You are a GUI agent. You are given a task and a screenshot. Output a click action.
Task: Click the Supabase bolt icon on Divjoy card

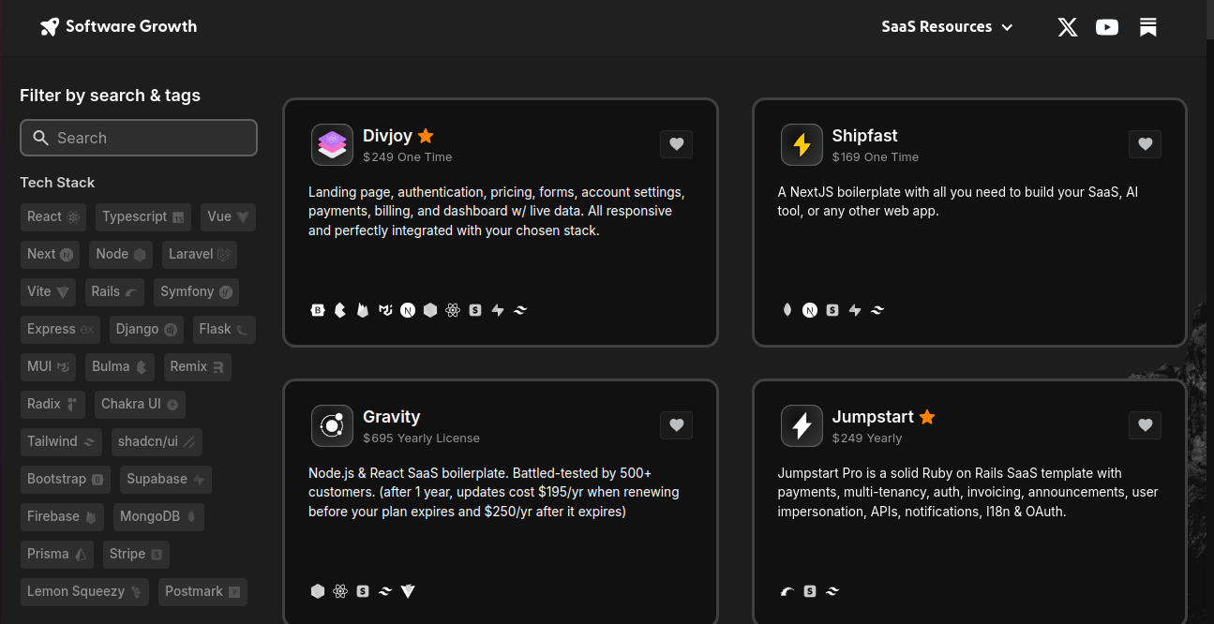498,310
